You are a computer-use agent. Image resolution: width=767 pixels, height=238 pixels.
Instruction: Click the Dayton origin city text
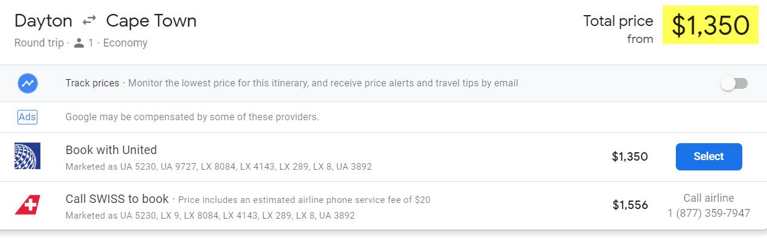point(43,21)
